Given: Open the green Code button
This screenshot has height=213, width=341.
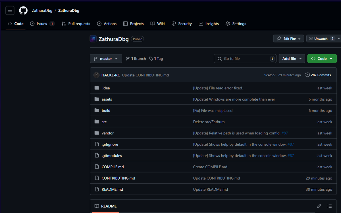Looking at the screenshot, I should click(x=322, y=58).
